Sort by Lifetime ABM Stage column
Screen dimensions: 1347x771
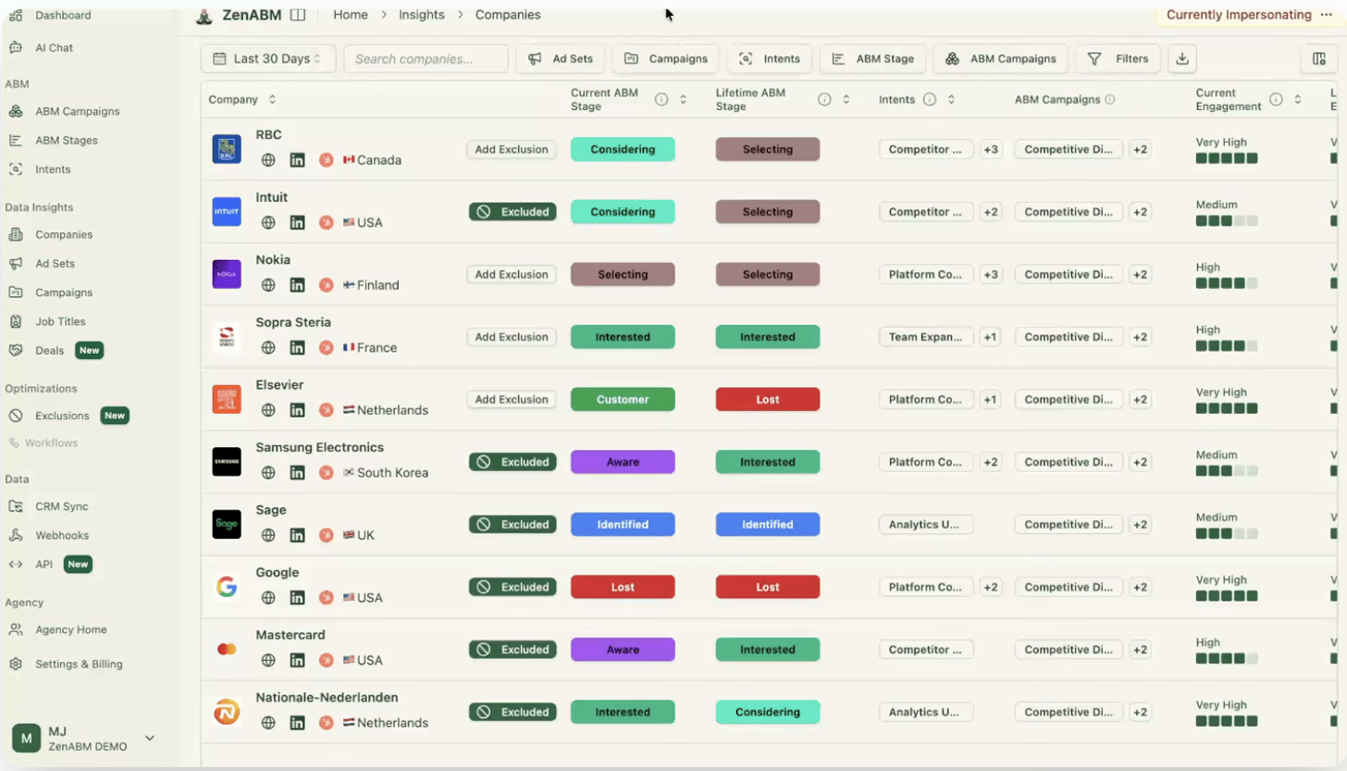coord(846,100)
